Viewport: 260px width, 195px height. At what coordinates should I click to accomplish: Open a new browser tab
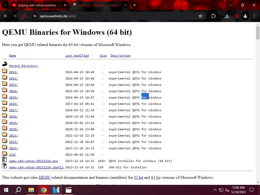coord(135,5)
